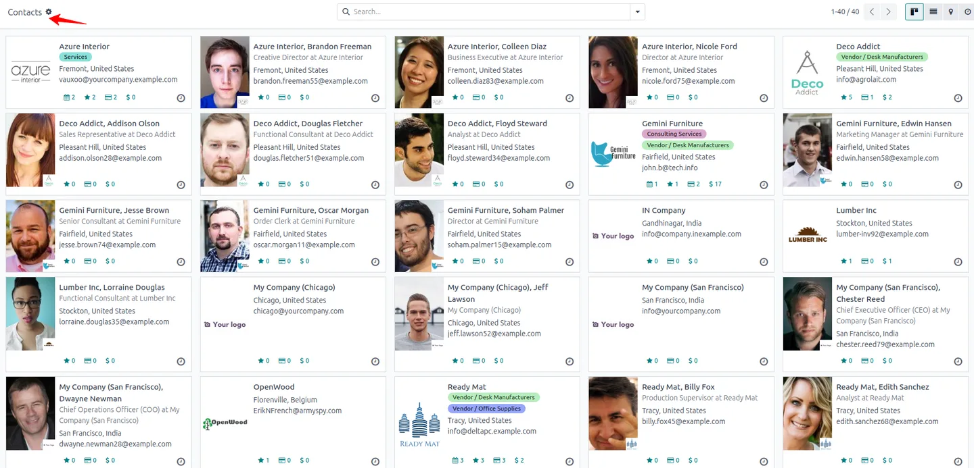Open search options dropdown toggle
Viewport: 974px width, 468px height.
tap(637, 11)
